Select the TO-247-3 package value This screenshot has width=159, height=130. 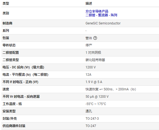tap(92, 119)
